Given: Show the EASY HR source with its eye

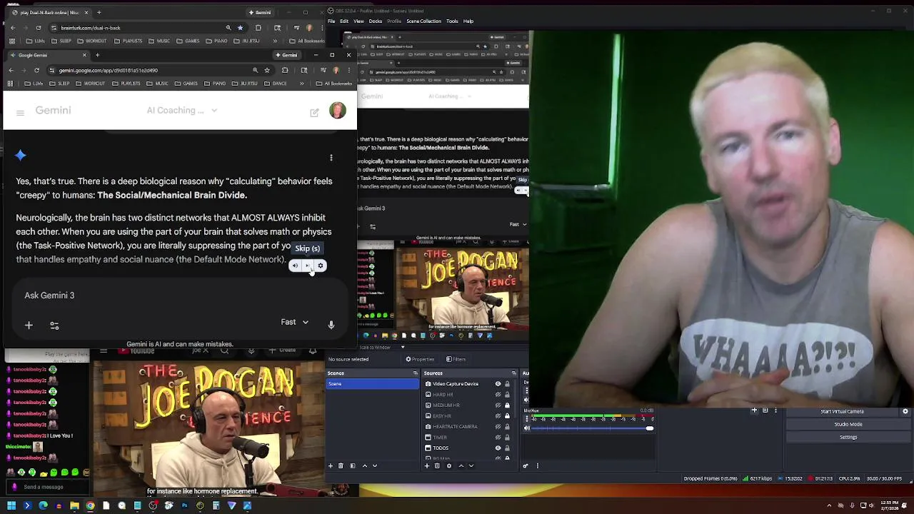Looking at the screenshot, I should (x=498, y=416).
